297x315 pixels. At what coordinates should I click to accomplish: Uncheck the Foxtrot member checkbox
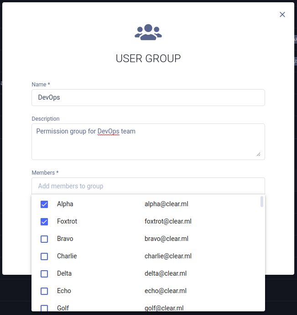(x=44, y=222)
